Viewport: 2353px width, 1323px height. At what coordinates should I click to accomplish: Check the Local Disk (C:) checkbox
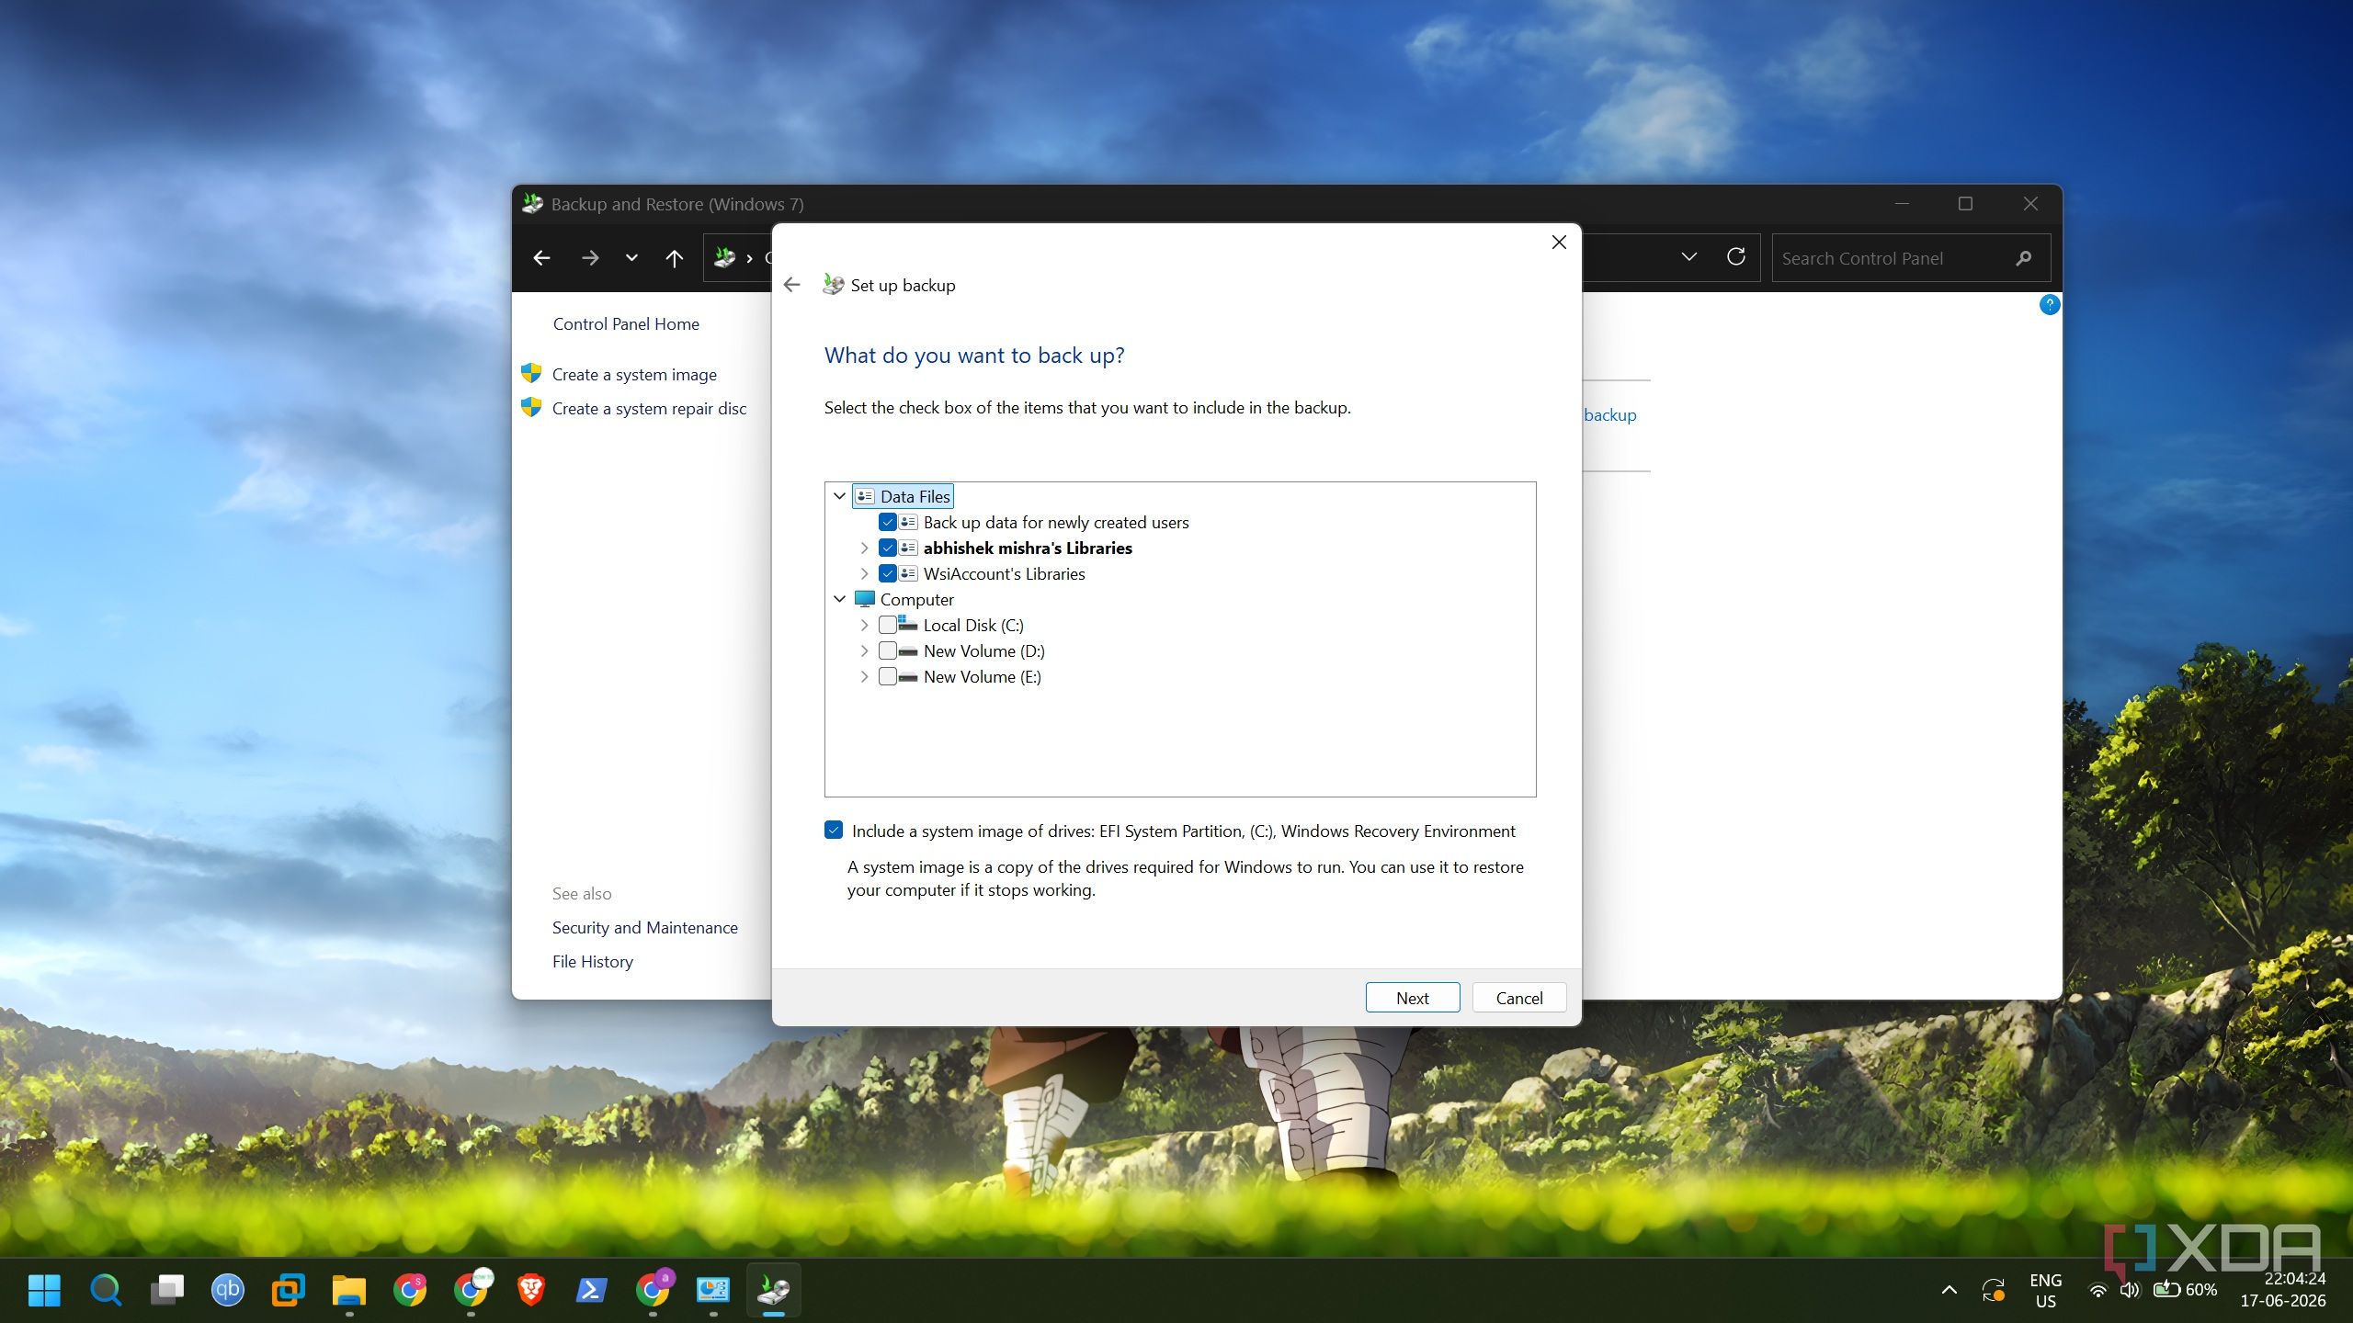tap(888, 626)
